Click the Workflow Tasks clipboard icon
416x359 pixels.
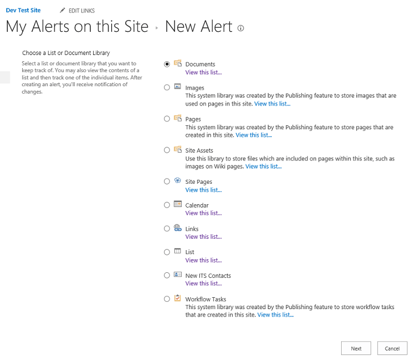178,298
